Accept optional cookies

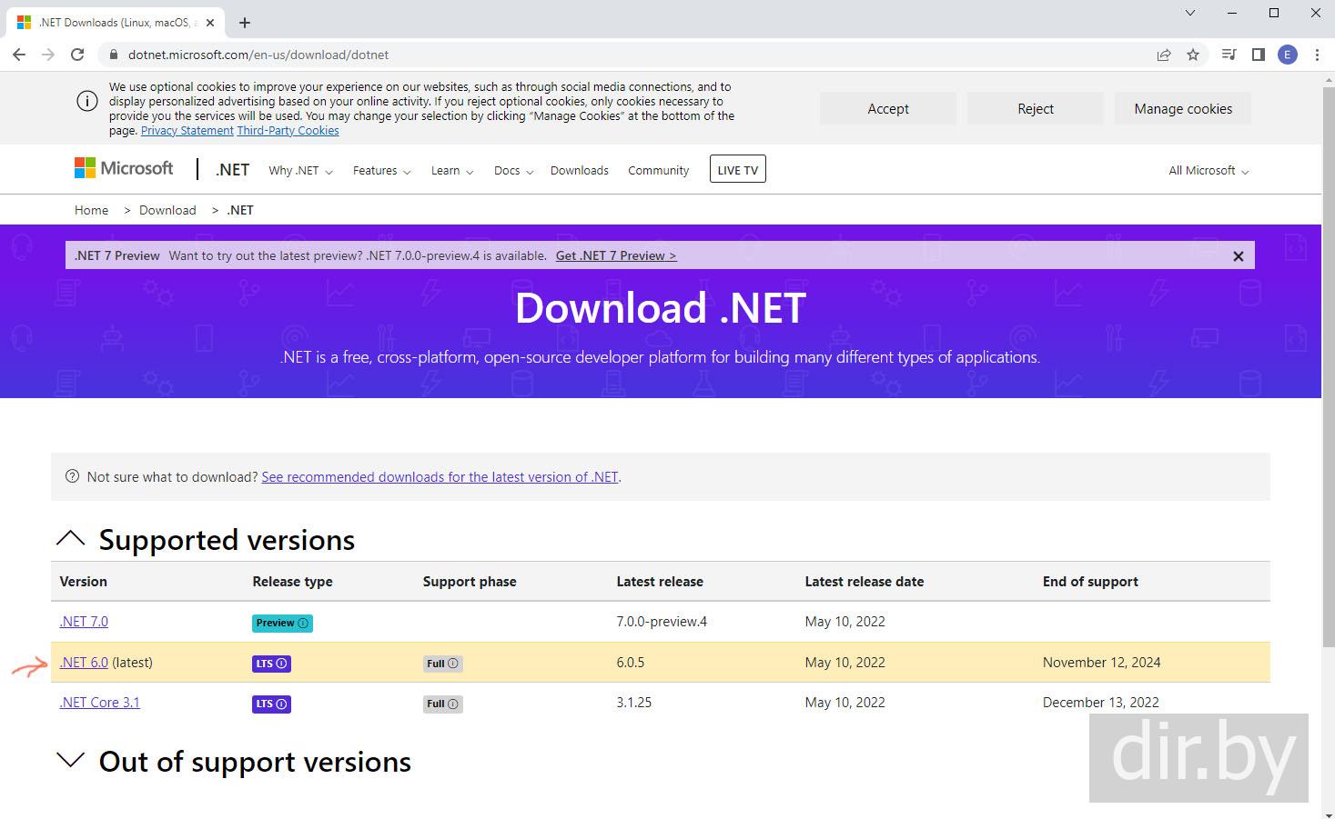click(x=887, y=109)
